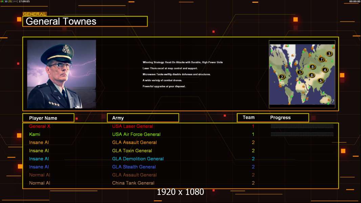Select China Tank General army entry
361x203 pixels.
[133, 183]
